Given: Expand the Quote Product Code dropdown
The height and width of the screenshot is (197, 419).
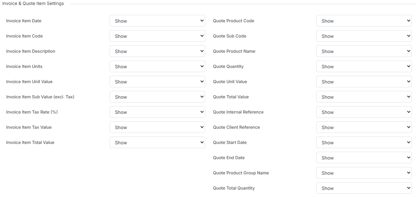Looking at the screenshot, I should click(x=364, y=21).
